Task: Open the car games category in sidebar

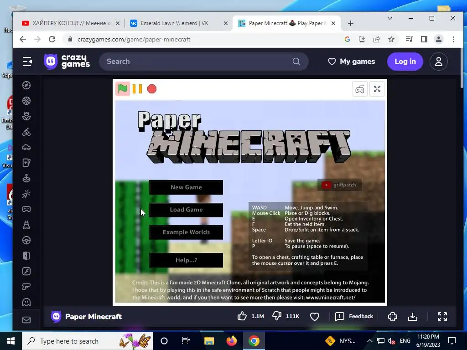Action: (x=26, y=147)
